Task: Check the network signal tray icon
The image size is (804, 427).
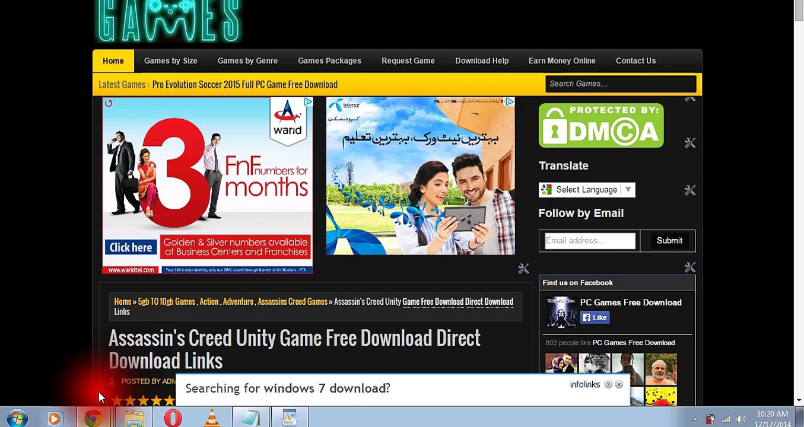Action: [x=726, y=419]
